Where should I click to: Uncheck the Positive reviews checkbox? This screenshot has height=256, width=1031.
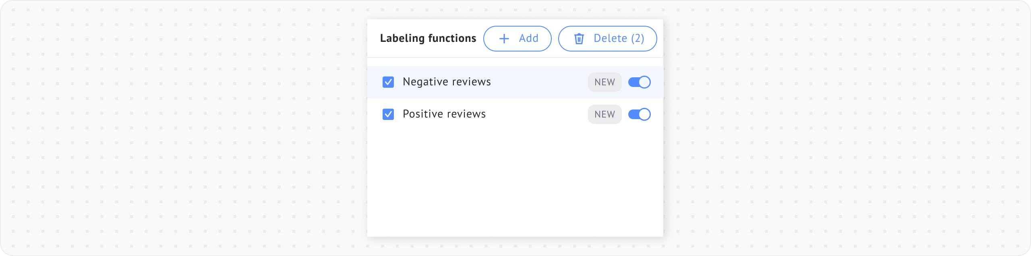(x=388, y=114)
